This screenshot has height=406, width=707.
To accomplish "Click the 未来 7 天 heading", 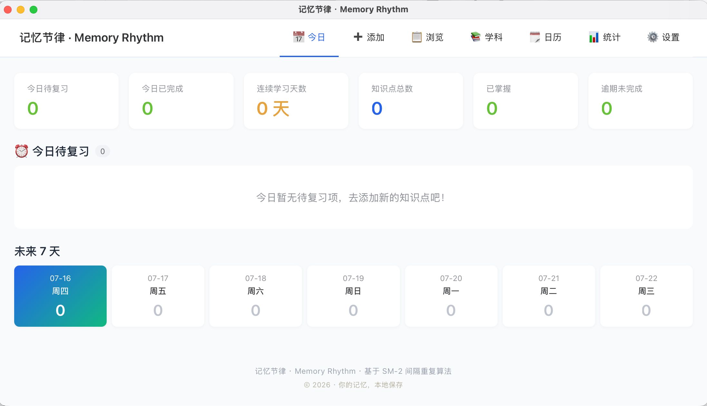I will pos(37,251).
